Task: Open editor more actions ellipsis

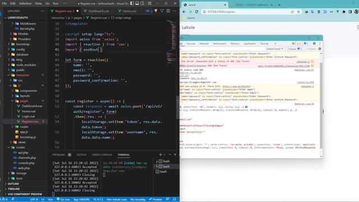Action: pyautogui.click(x=174, y=11)
